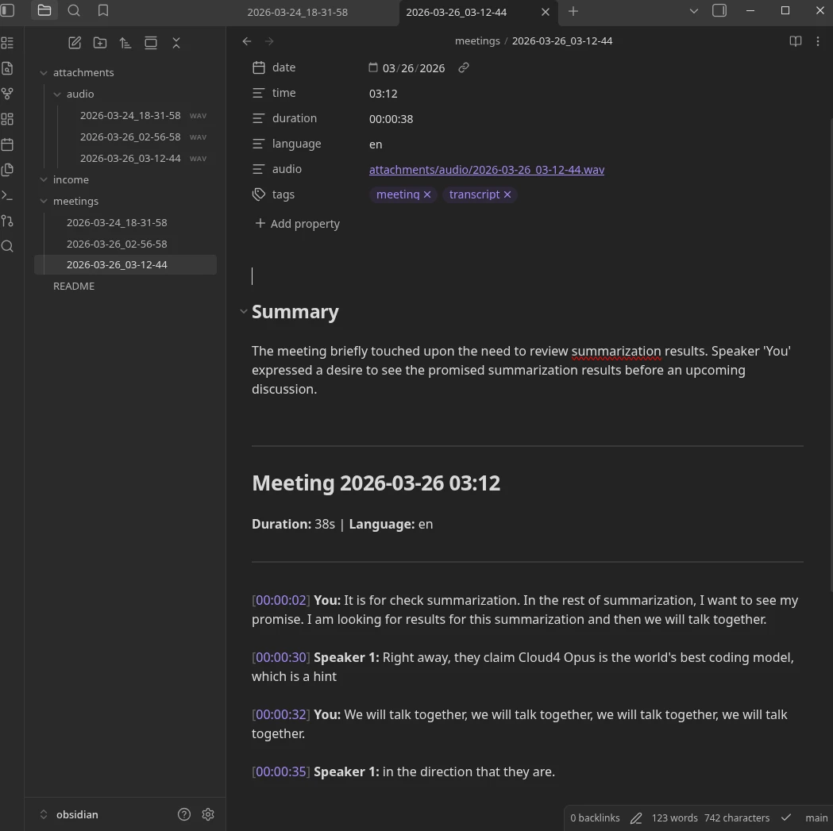Open the search pane icon
The image size is (833, 831).
(x=74, y=10)
